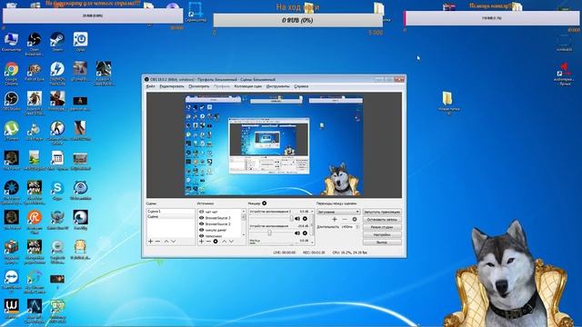
Task: Click the CPU usage status text
Action: [x=349, y=253]
